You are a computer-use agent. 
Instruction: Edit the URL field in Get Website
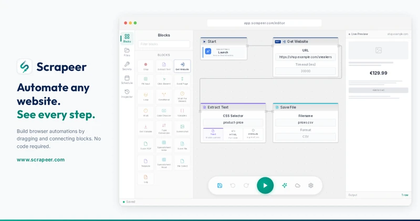click(x=306, y=57)
